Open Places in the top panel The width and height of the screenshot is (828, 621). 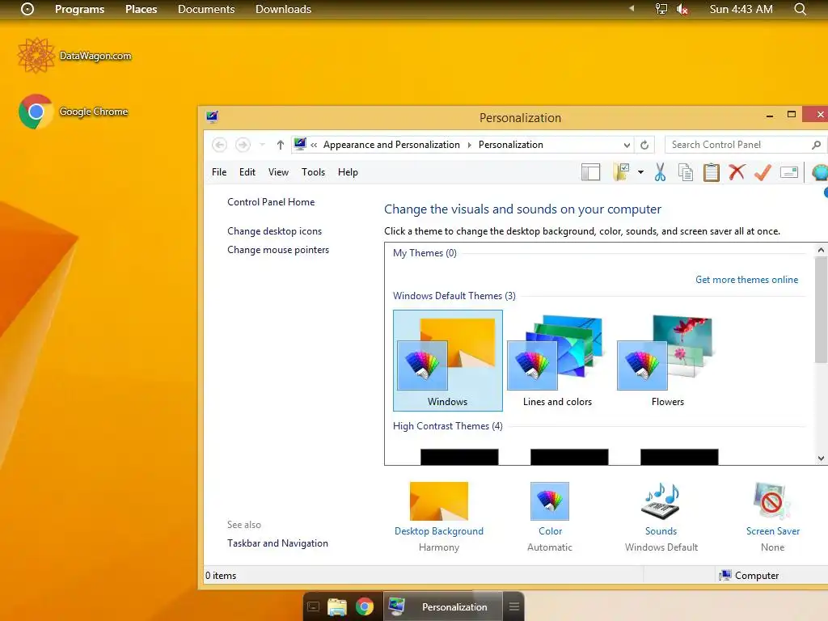click(141, 9)
